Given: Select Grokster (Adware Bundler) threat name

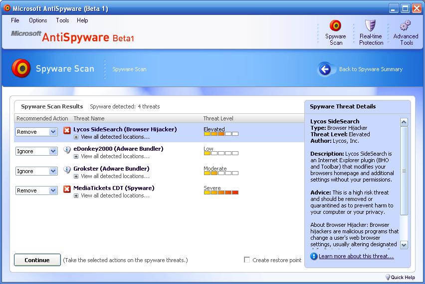Looking at the screenshot, I should 111,169.
